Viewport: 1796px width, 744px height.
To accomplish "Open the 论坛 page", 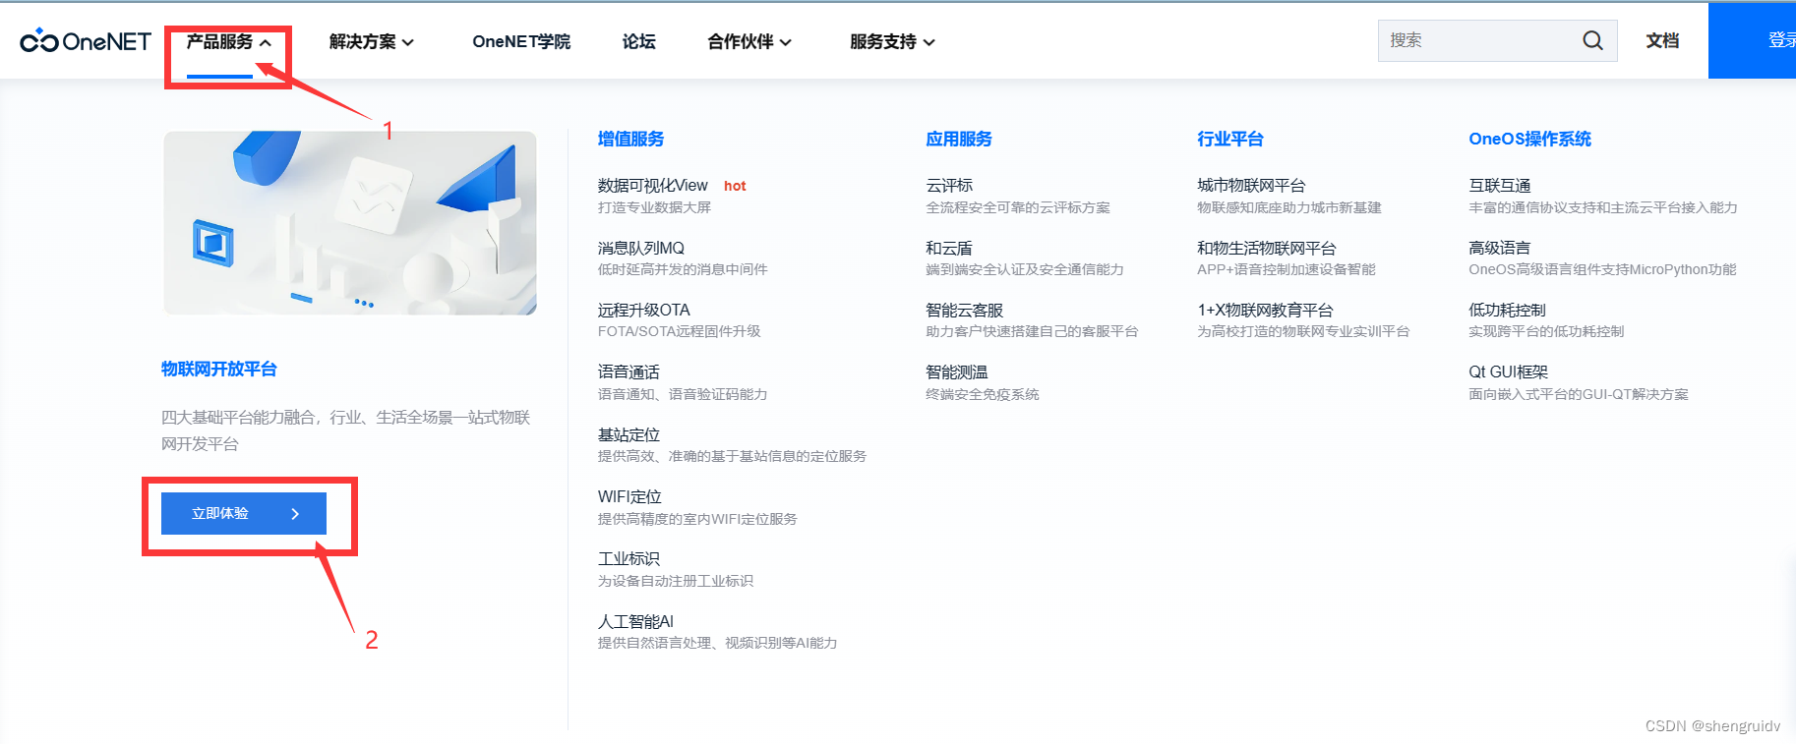I will 639,41.
